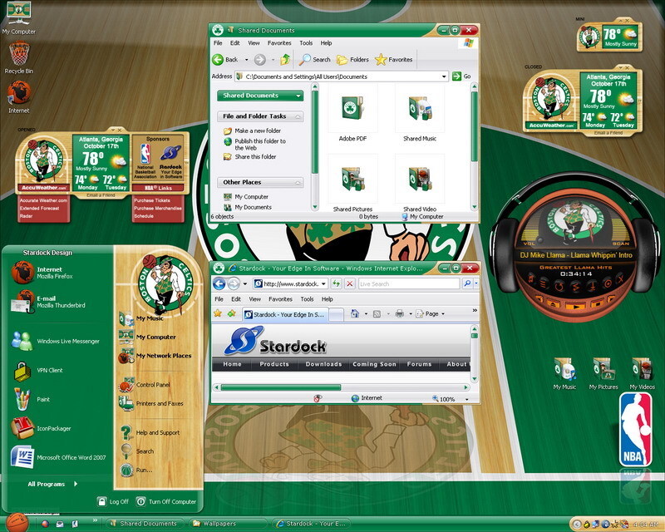This screenshot has height=532, width=665.
Task: Click the Downloads link on Stardock page
Action: (323, 364)
